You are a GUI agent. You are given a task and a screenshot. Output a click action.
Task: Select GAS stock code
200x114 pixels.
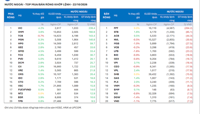pos(116,78)
